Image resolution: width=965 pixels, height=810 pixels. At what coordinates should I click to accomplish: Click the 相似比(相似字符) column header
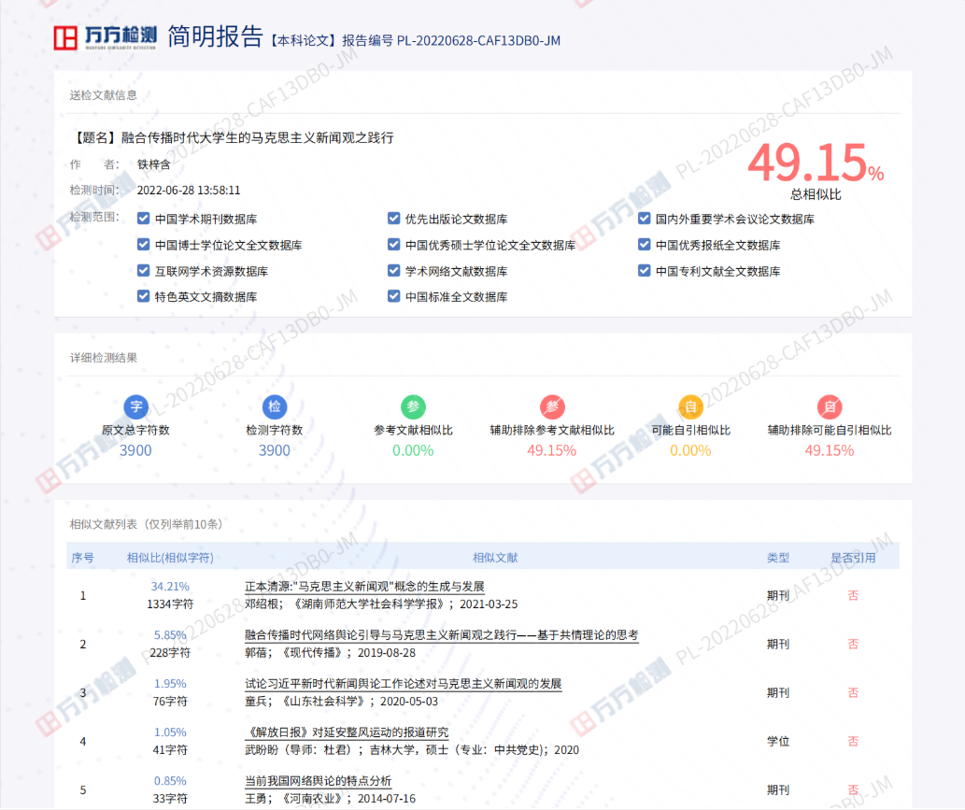170,558
